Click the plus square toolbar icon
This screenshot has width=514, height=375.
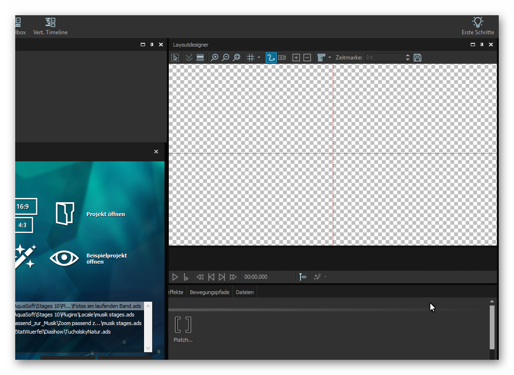click(296, 58)
